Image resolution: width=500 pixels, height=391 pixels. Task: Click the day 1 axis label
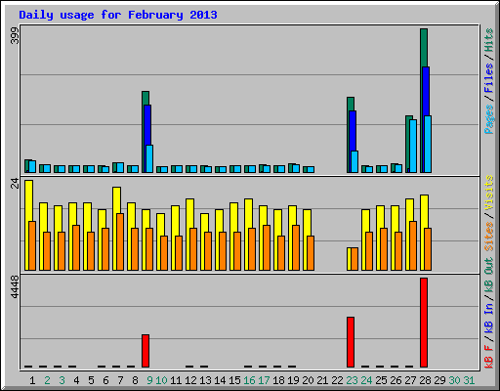click(32, 380)
